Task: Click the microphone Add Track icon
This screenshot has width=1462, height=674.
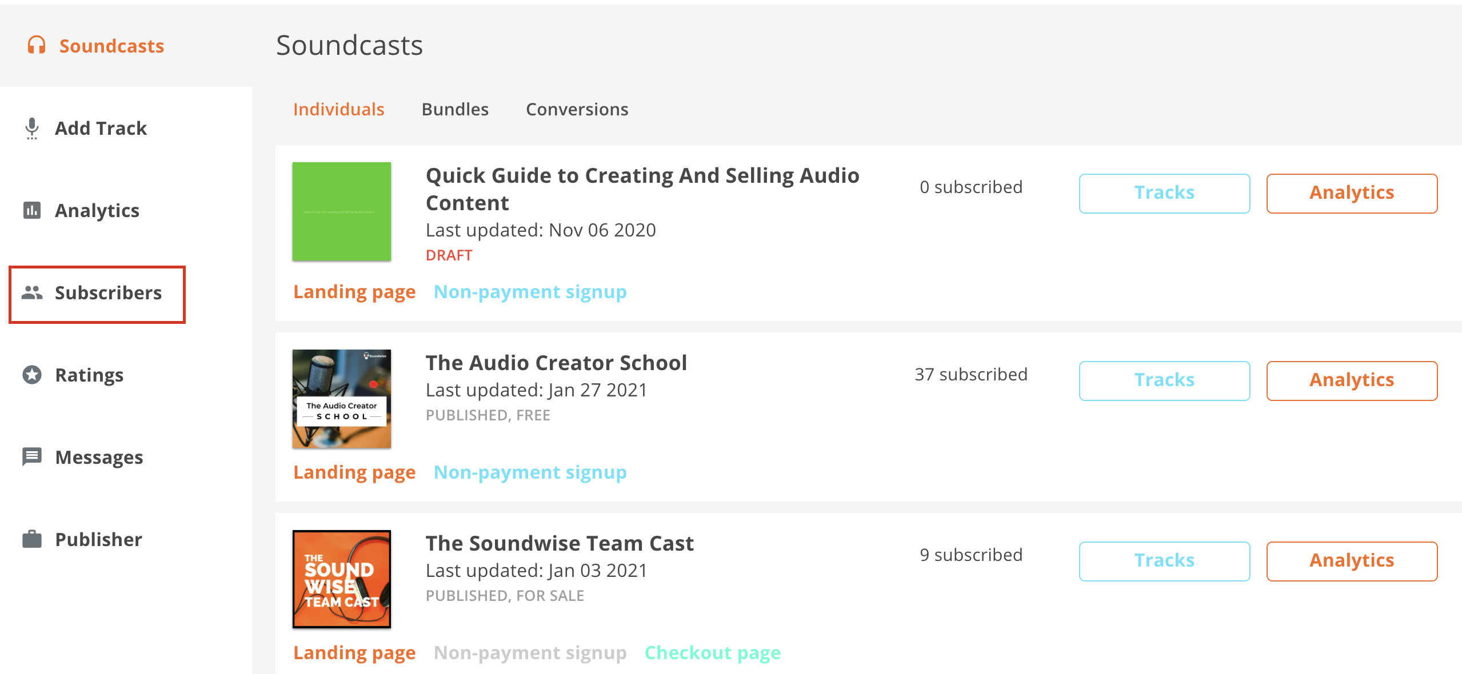Action: coord(32,129)
